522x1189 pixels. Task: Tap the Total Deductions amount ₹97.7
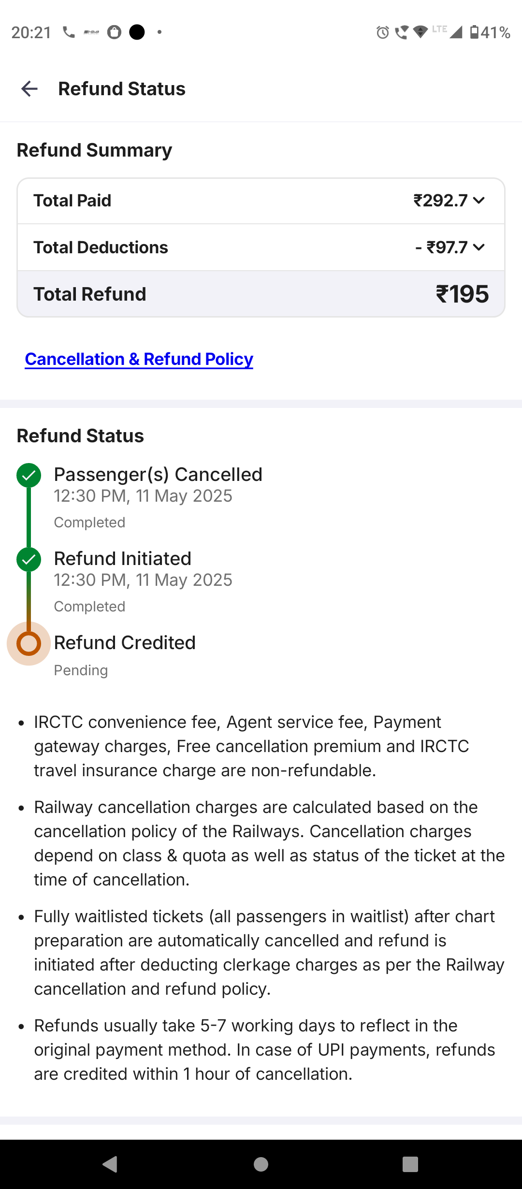[x=447, y=247]
